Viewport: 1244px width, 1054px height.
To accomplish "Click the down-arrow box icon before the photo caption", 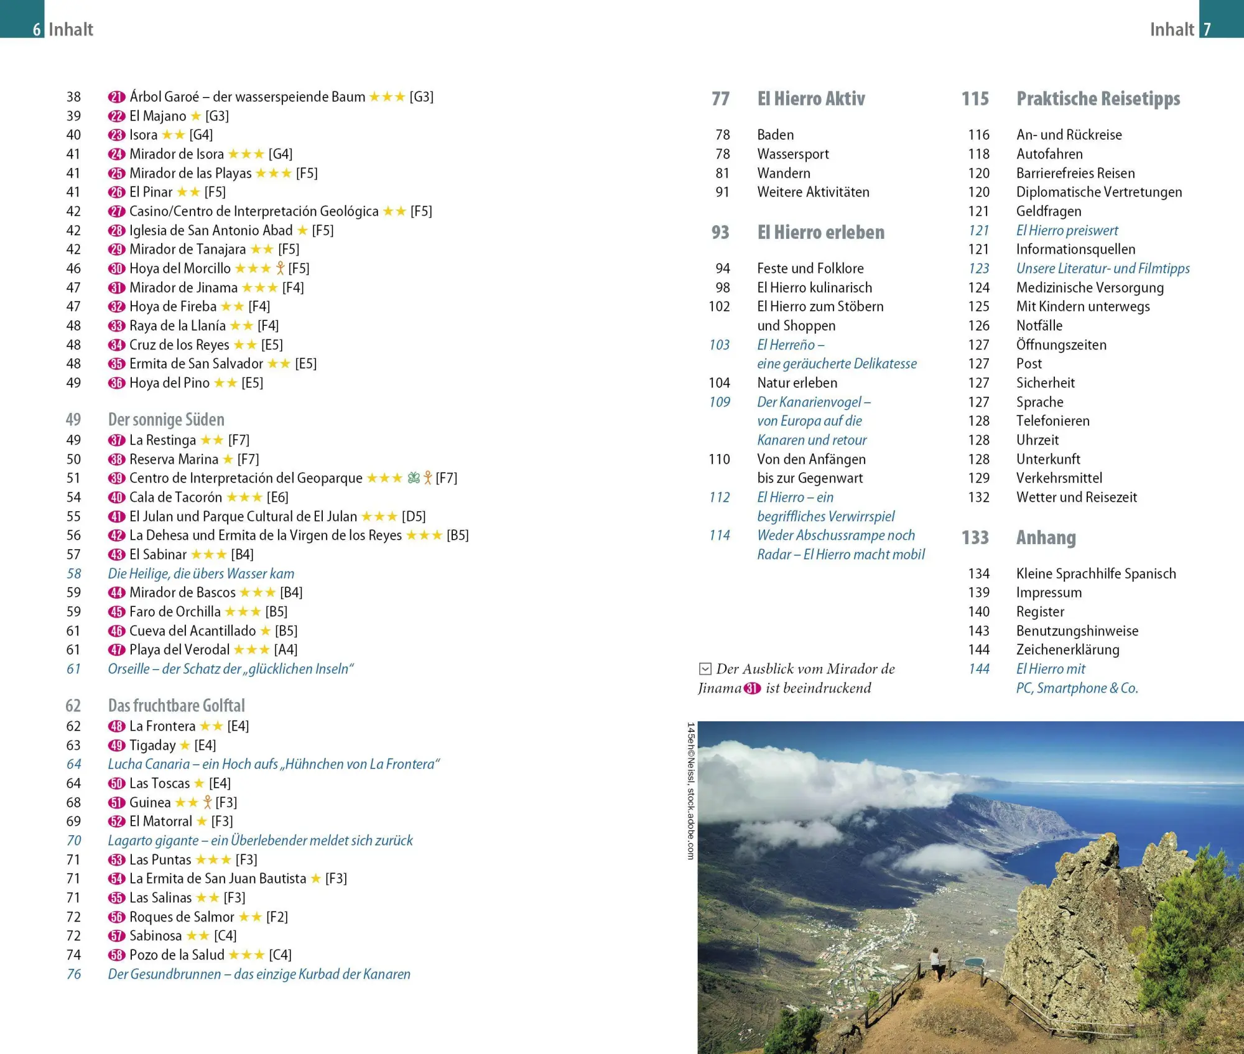I will [705, 669].
